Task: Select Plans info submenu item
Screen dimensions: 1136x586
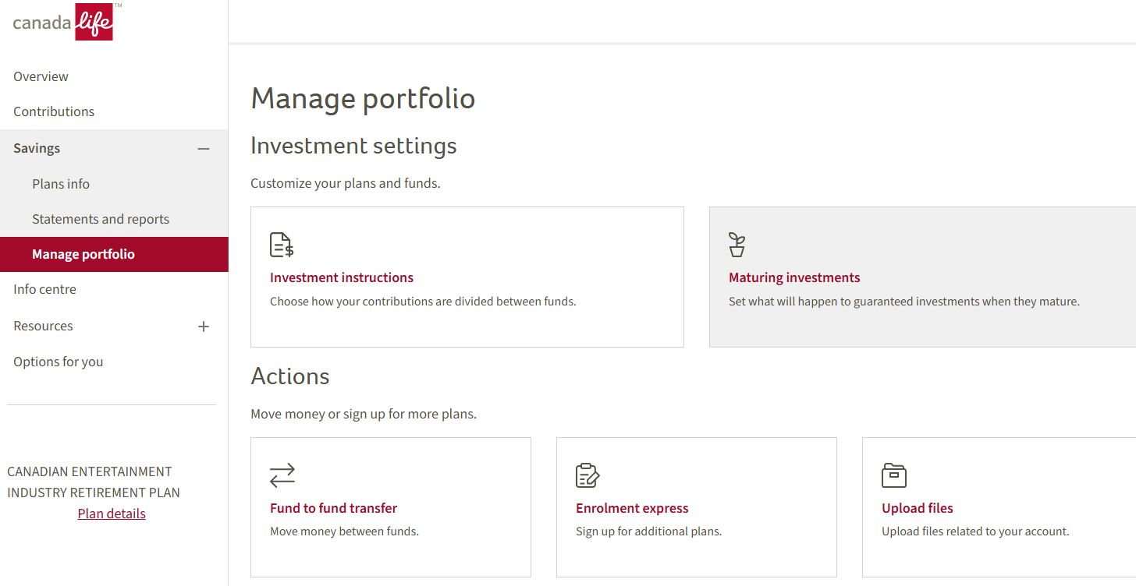Action: click(61, 184)
